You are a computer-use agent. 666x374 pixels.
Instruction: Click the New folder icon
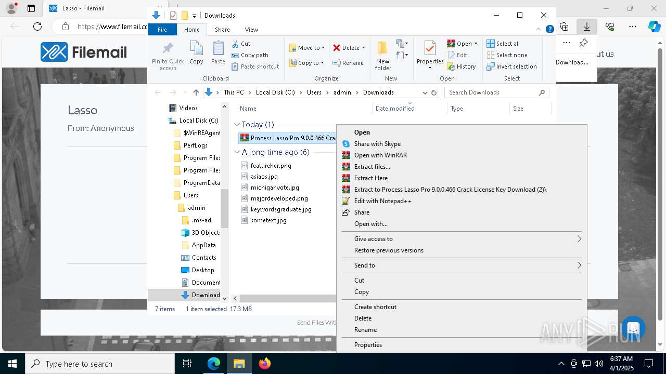tap(383, 48)
